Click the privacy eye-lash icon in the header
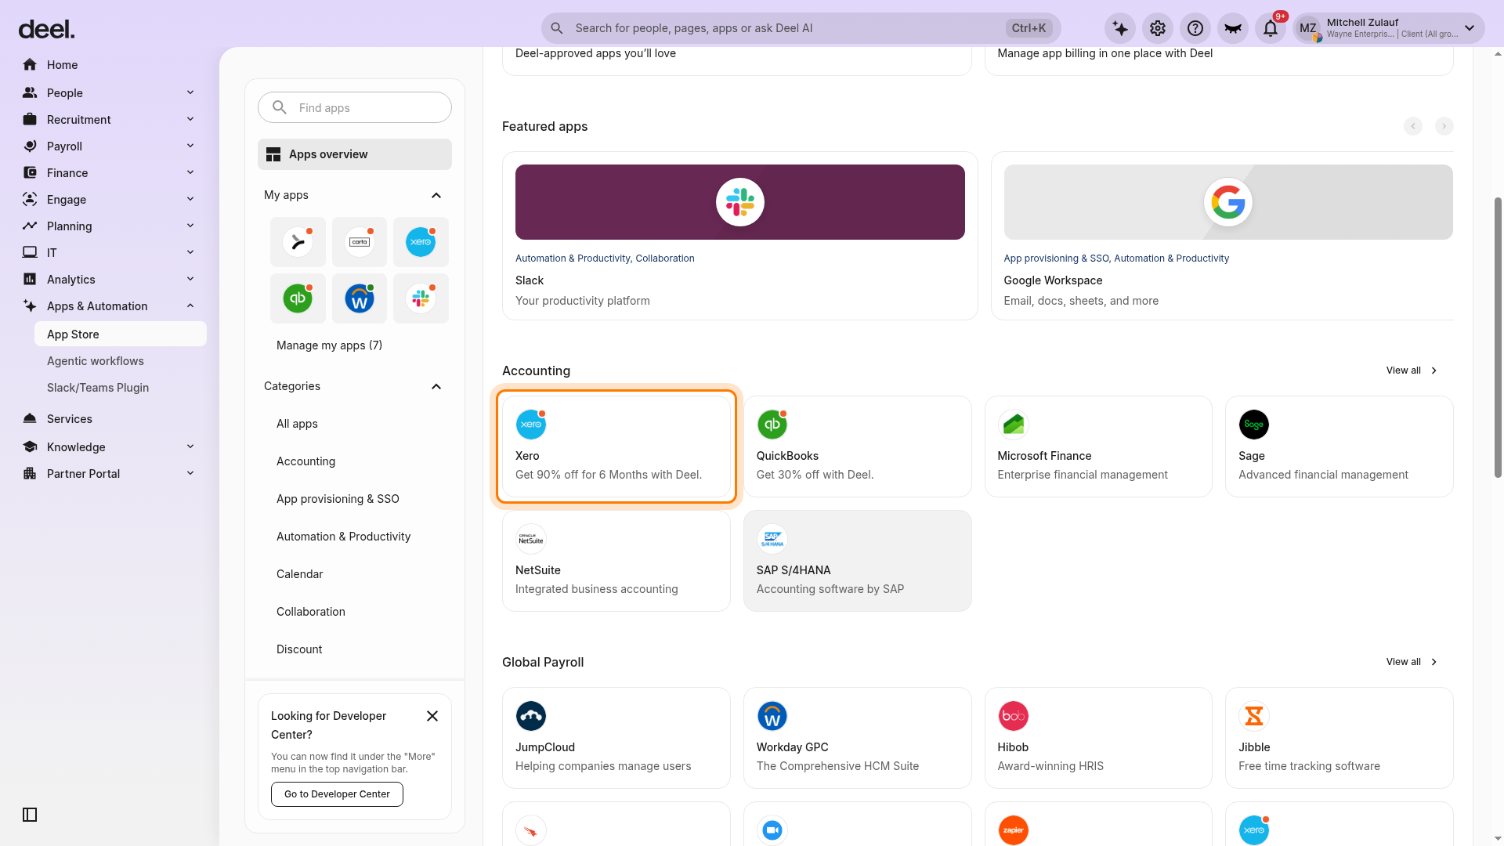The height and width of the screenshot is (846, 1504). pos(1233,28)
